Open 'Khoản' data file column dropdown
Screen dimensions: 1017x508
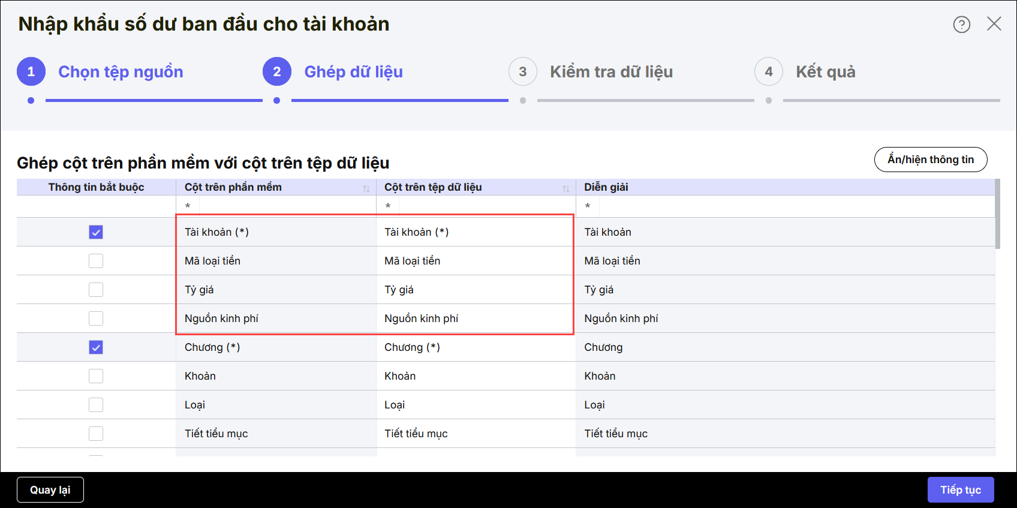pos(476,376)
